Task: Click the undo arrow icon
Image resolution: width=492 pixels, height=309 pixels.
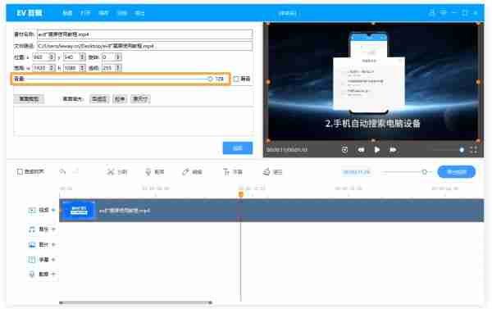Action: [x=63, y=171]
